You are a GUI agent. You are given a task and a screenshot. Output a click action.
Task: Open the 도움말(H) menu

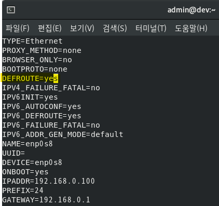coord(191,28)
